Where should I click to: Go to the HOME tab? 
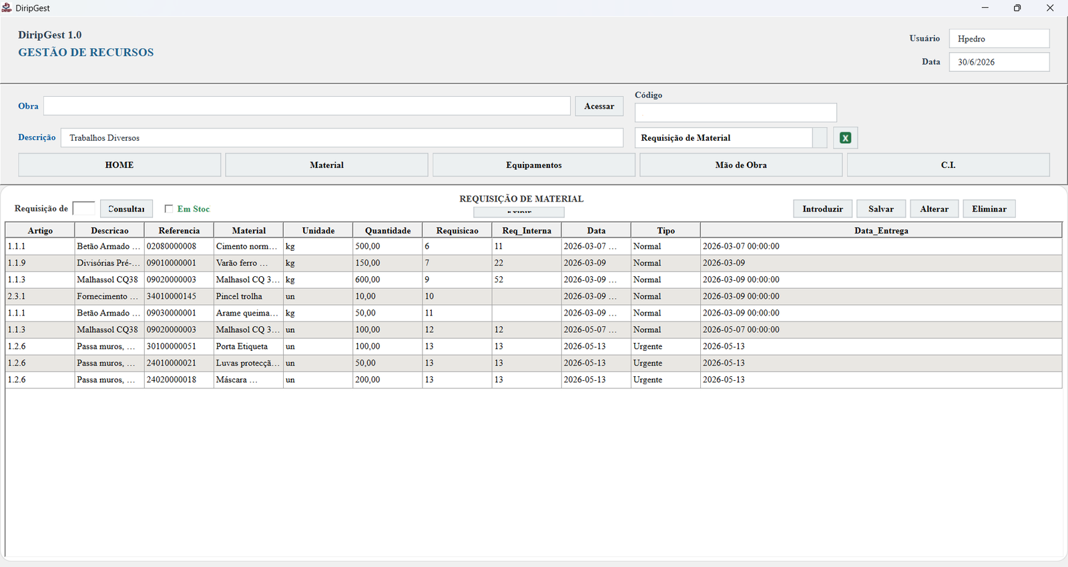click(x=119, y=165)
